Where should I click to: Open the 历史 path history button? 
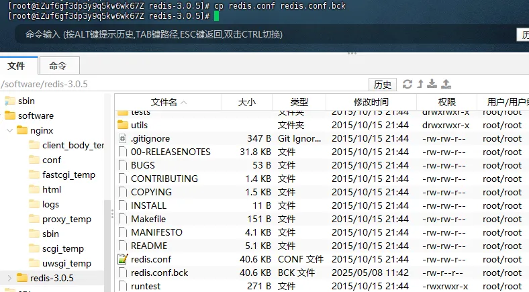coord(382,85)
